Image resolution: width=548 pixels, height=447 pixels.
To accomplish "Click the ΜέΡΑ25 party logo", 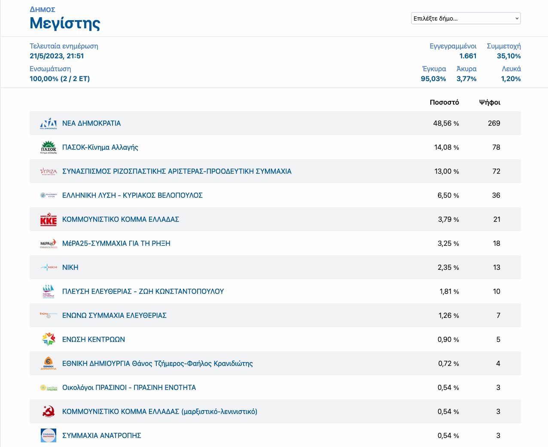I will tap(48, 243).
